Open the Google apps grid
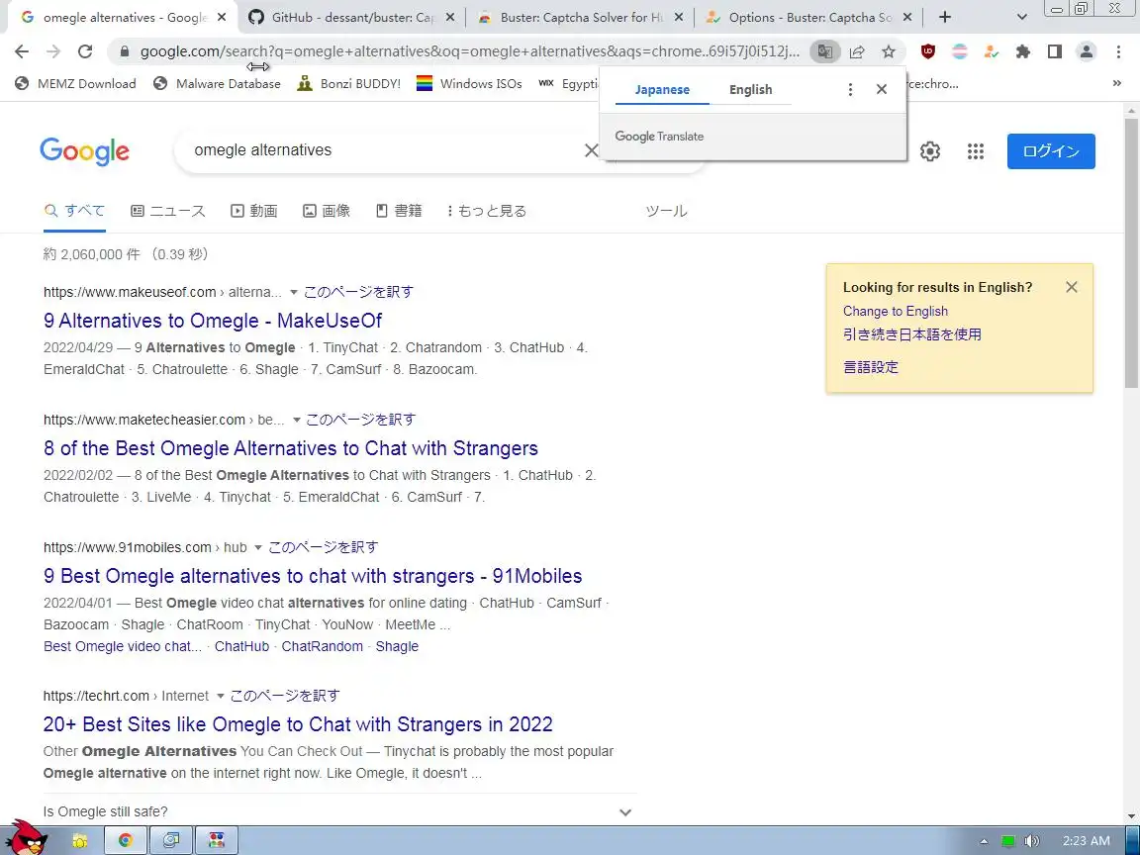This screenshot has height=855, width=1140. 976,151
